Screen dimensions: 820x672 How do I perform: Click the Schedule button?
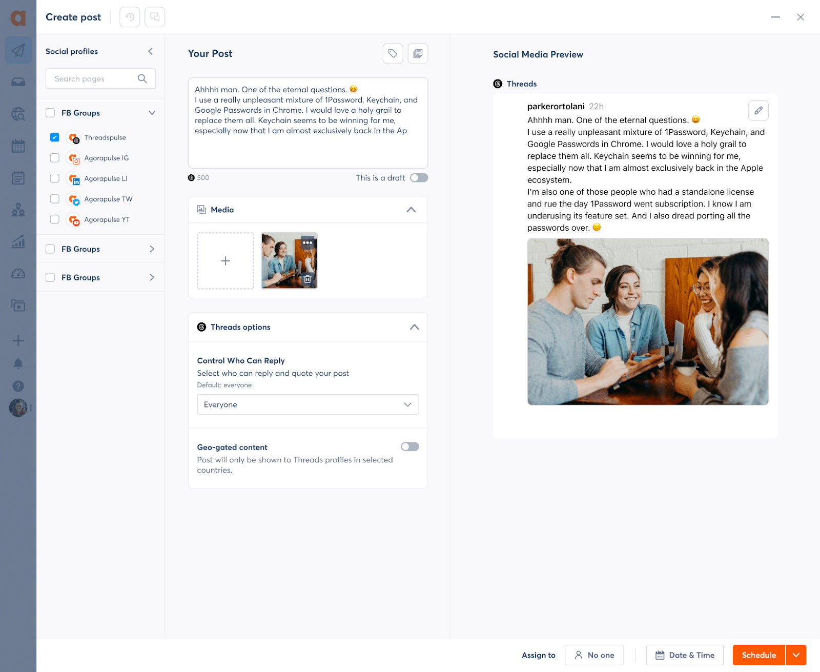click(x=759, y=655)
